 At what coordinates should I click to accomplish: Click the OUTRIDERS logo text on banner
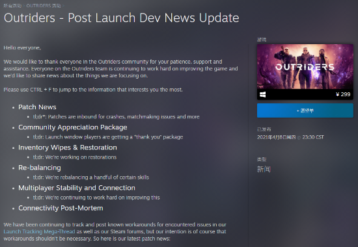click(x=305, y=67)
